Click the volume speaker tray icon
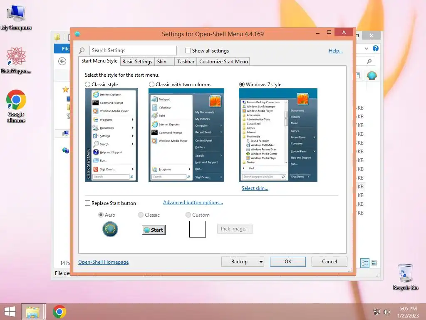 [386, 312]
